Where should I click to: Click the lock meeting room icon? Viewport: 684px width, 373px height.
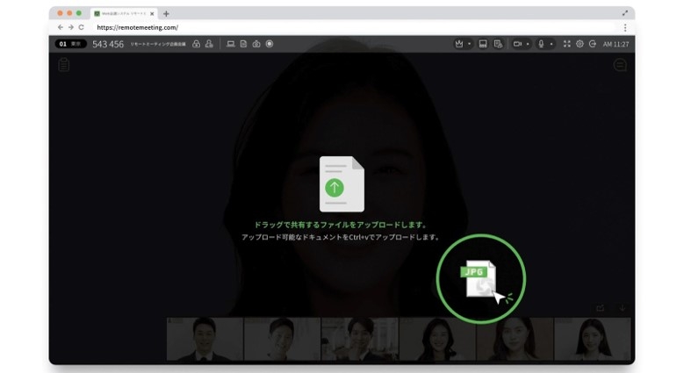(x=197, y=44)
